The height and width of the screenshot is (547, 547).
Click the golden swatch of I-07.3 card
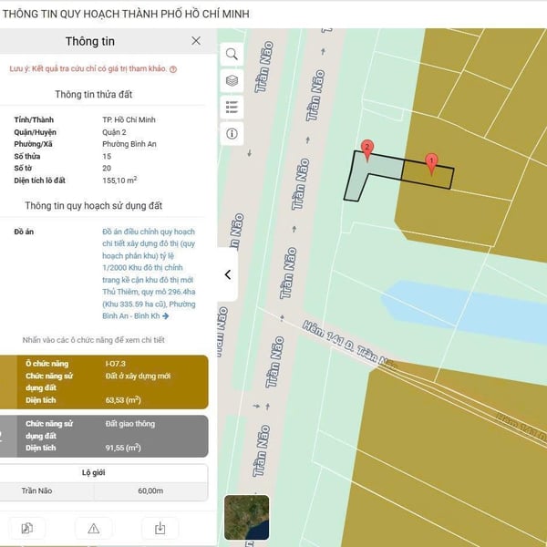[x=7, y=382]
